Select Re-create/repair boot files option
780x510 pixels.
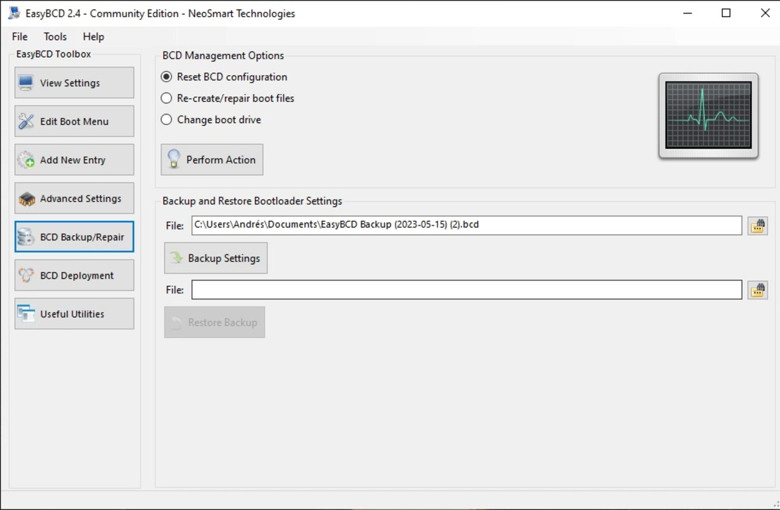227,98
